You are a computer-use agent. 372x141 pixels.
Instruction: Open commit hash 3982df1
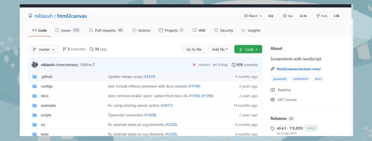click(x=204, y=65)
